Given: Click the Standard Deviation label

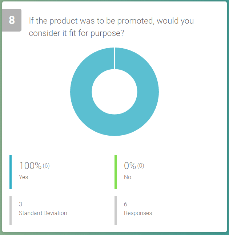Looking at the screenshot, I should [43, 213].
